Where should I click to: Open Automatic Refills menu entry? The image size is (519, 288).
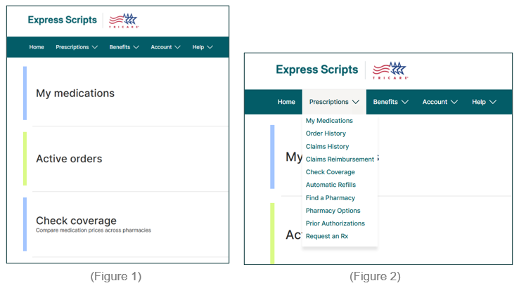click(331, 185)
